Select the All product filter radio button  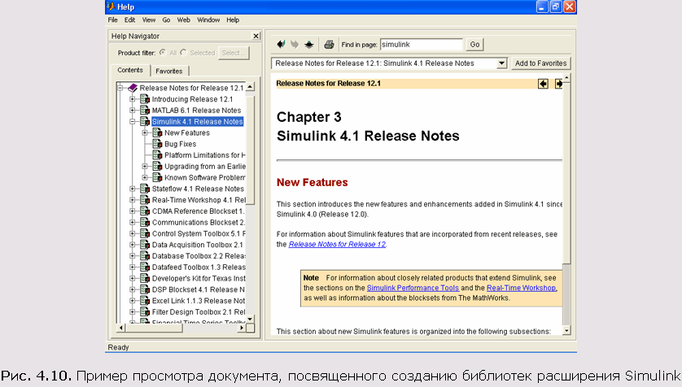point(163,53)
